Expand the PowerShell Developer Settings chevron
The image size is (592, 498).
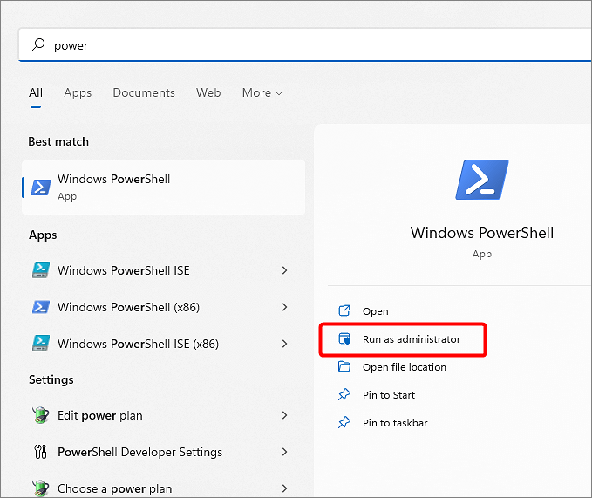(x=285, y=452)
